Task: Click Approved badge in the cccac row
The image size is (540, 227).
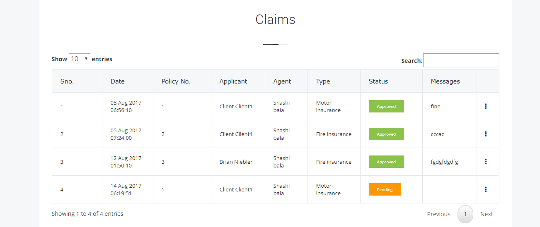Action: [386, 134]
